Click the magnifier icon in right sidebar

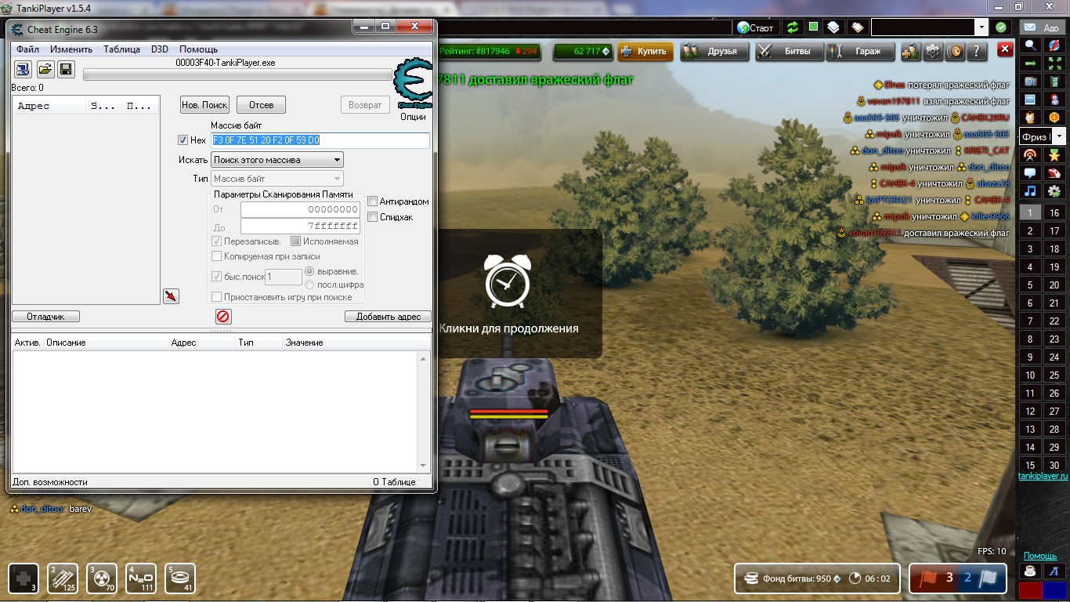tap(1030, 45)
